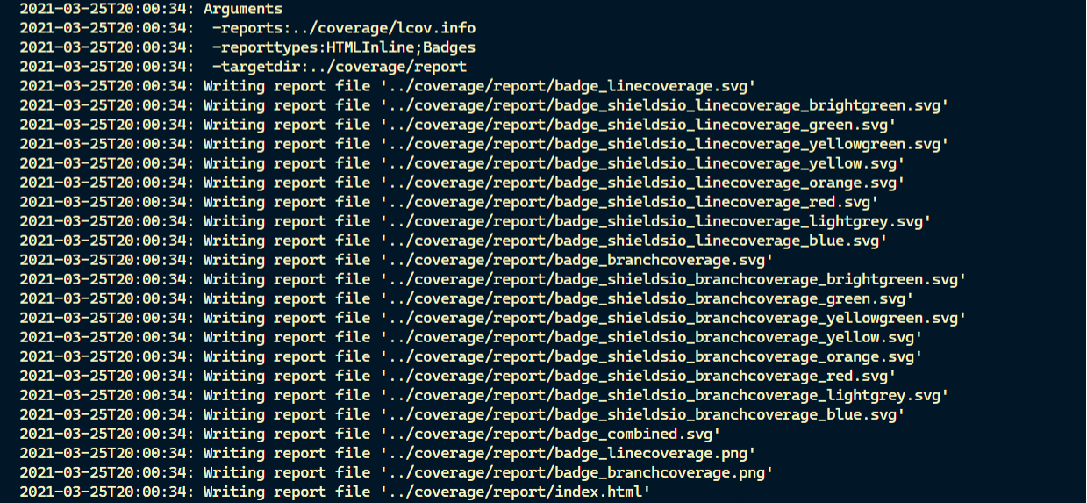Click the '-reporttypes:HTMLInline;Badges' line
The height and width of the screenshot is (503, 1087).
pyautogui.click(x=247, y=47)
